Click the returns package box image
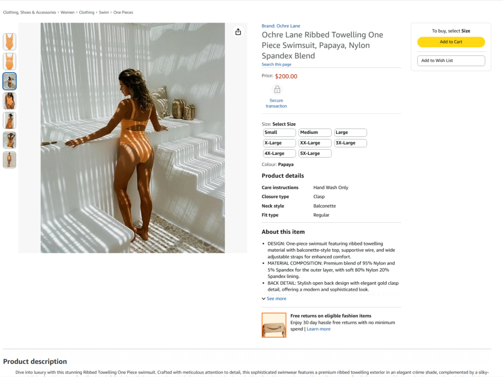This screenshot has width=503, height=377. [274, 325]
